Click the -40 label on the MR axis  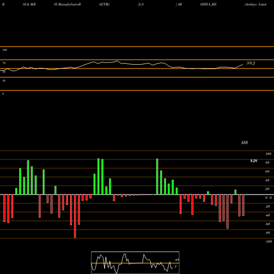pyautogui.click(x=267, y=215)
